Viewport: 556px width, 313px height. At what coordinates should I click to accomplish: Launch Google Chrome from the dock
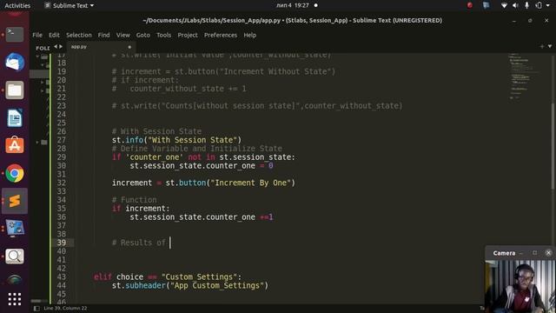pyautogui.click(x=15, y=173)
